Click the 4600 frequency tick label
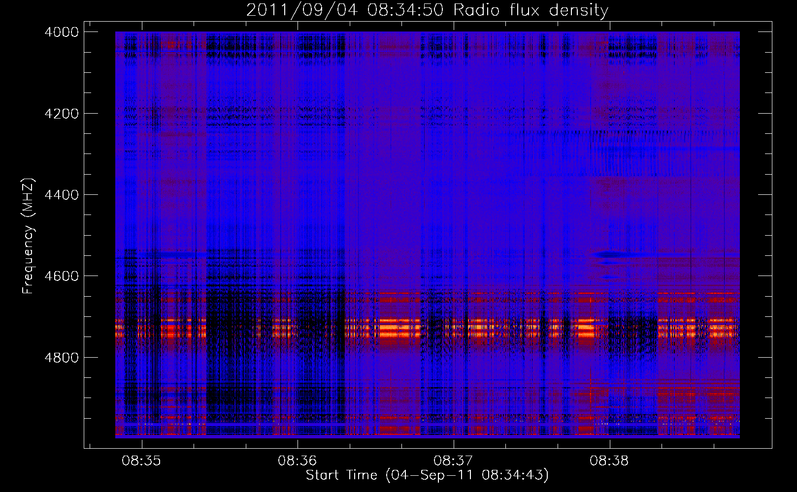 point(62,276)
